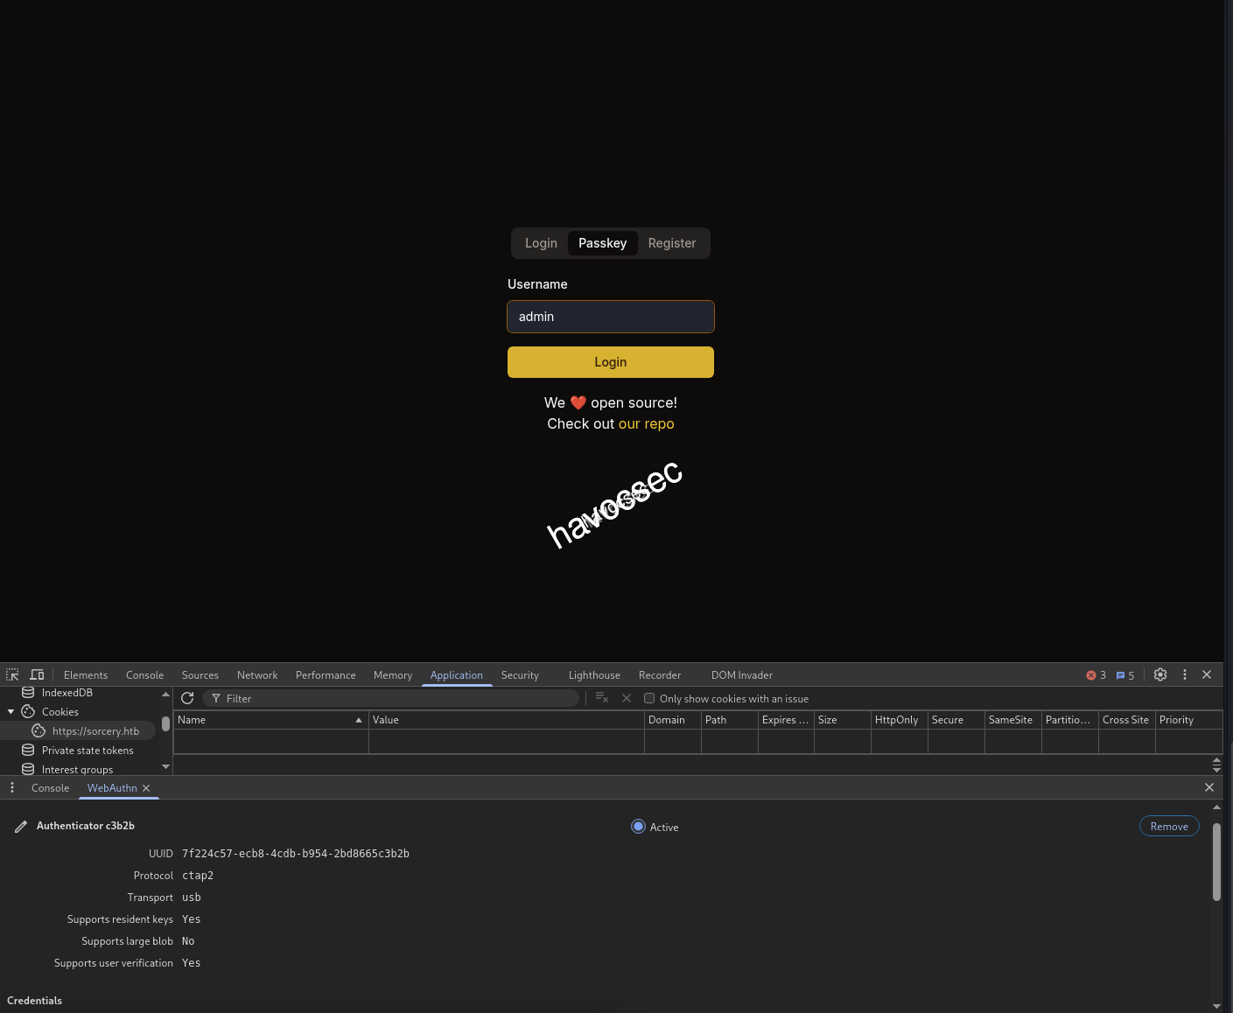Sort cookies by the Name column
This screenshot has width=1233, height=1013.
click(270, 719)
